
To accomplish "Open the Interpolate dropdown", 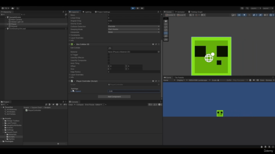I will point(134,32).
